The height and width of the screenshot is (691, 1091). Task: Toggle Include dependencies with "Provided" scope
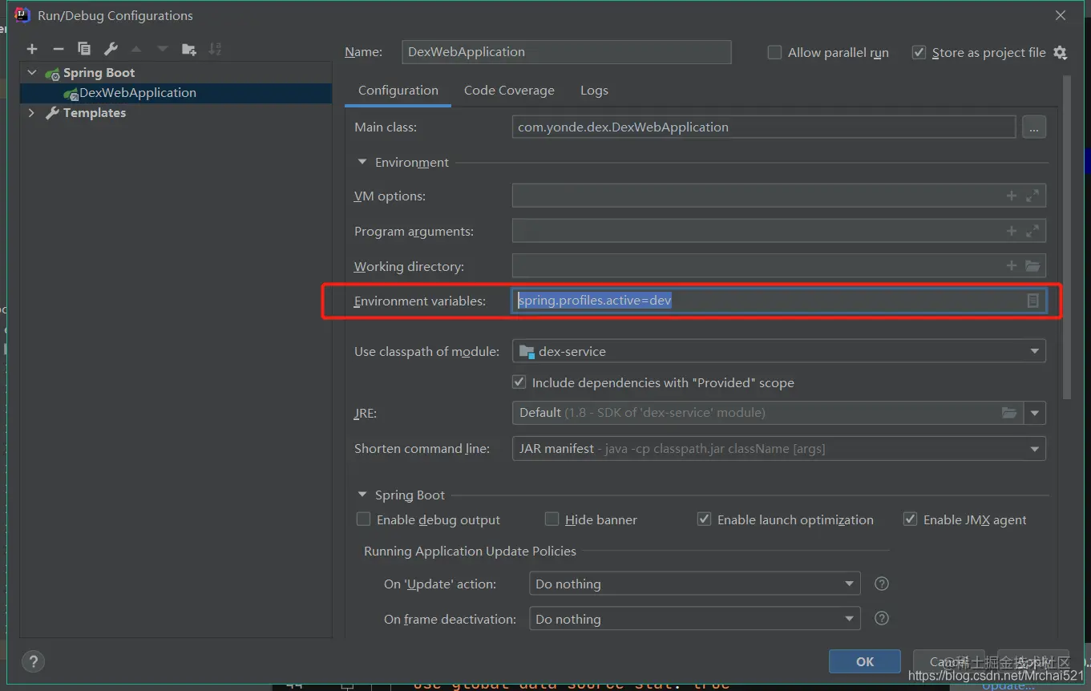coord(519,382)
